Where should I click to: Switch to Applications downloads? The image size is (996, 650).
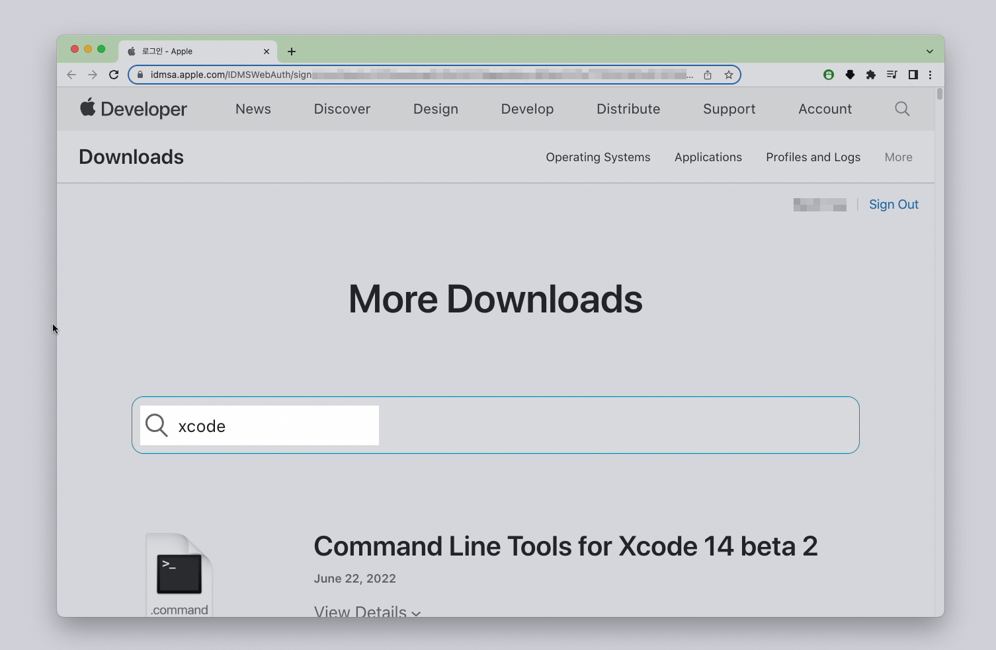click(708, 157)
